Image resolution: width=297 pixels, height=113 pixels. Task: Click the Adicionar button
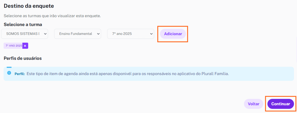[173, 34]
